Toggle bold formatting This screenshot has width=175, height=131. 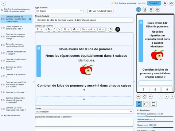(x=49, y=29)
